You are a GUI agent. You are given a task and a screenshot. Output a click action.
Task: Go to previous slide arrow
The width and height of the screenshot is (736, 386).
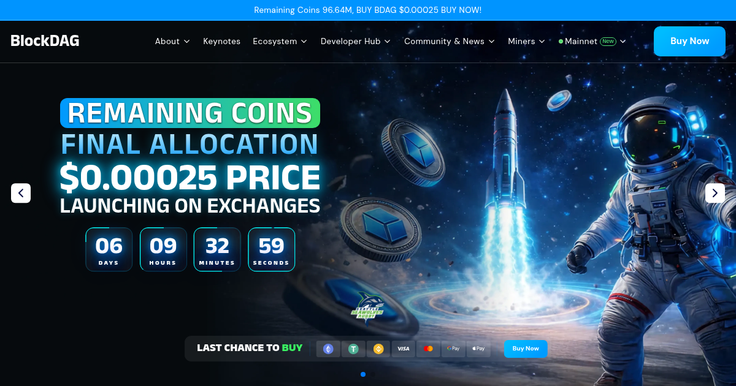pos(21,193)
